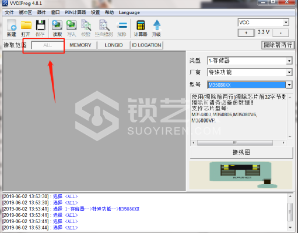Screen dimensions: 298x233
Task: Select the ALL read range button
Action: [x=48, y=45]
